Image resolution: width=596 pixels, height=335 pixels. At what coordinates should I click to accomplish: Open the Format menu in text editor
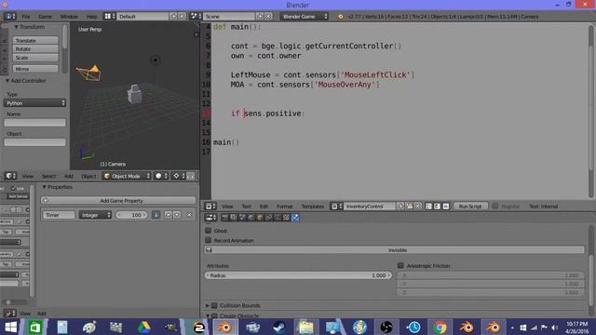tap(284, 207)
